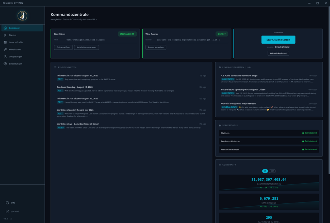The height and width of the screenshot is (223, 330).
Task: Click the Wine Runner wrench icon
Action: pyautogui.click(x=5, y=49)
